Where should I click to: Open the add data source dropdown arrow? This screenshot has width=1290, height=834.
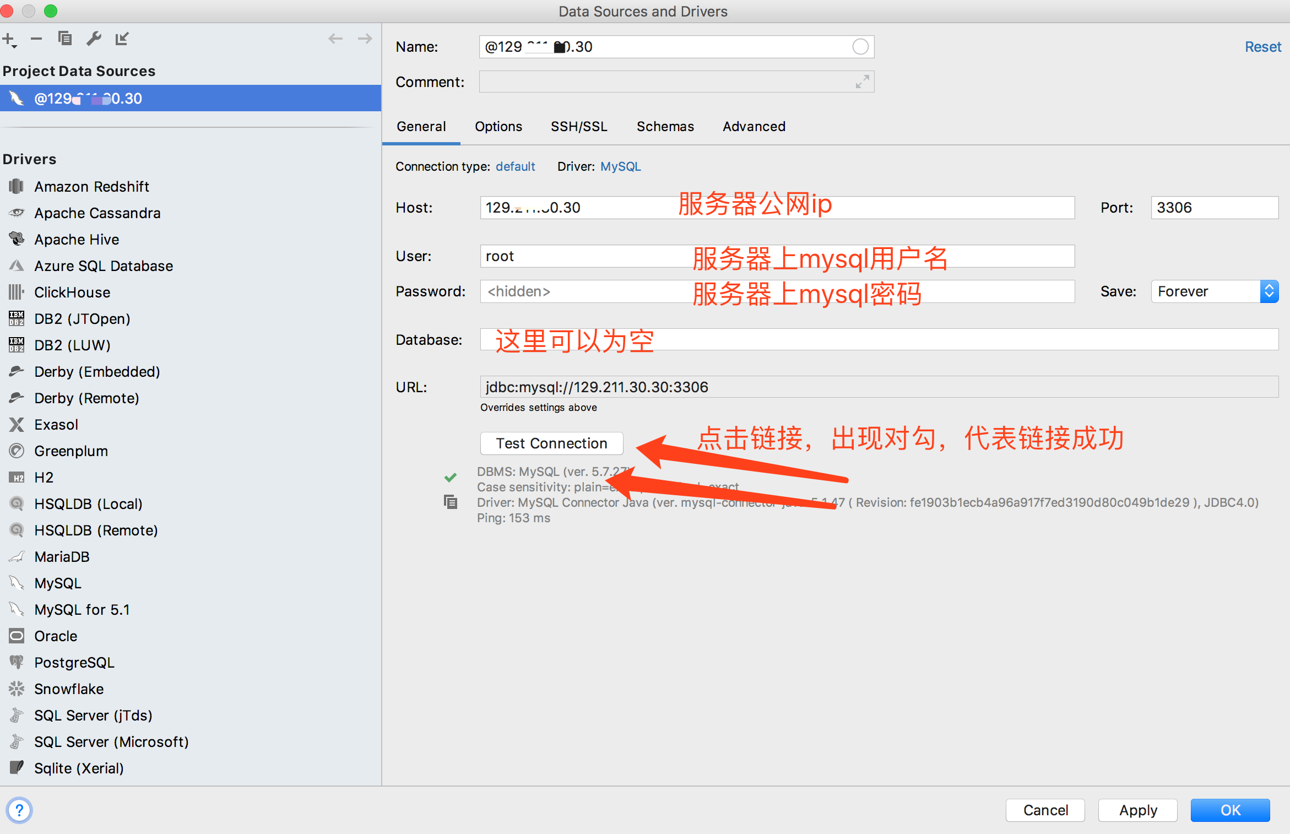(x=14, y=46)
